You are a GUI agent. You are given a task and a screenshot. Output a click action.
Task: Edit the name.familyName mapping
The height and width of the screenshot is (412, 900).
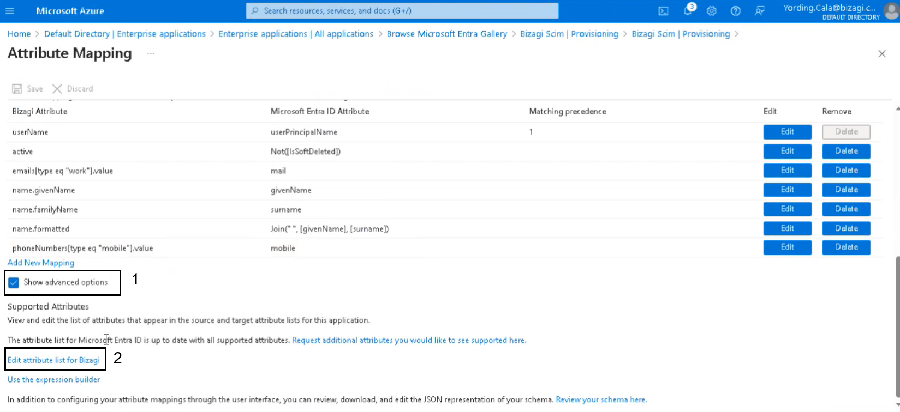(787, 209)
